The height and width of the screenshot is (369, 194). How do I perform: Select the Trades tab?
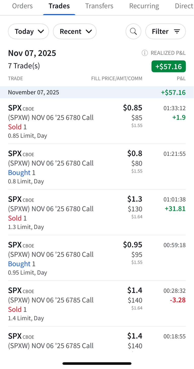tap(59, 6)
